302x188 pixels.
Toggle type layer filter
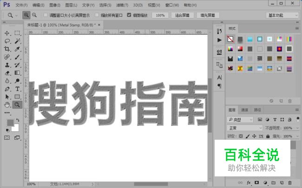coord(275,120)
